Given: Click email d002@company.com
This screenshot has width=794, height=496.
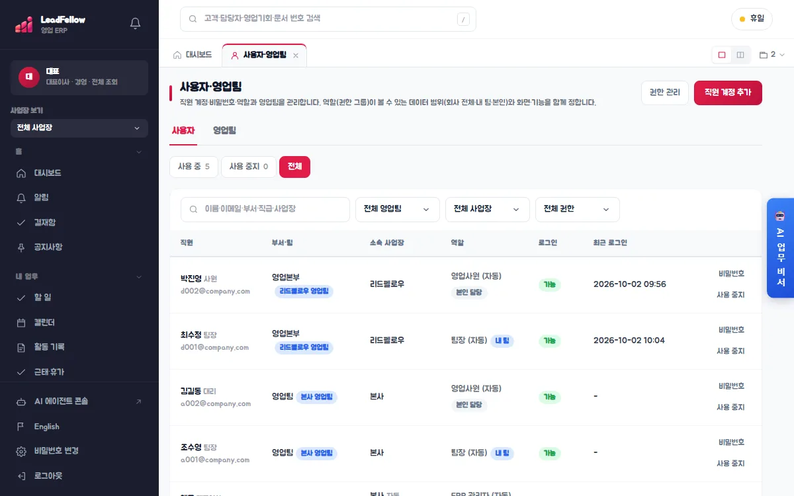Looking at the screenshot, I should 215,291.
